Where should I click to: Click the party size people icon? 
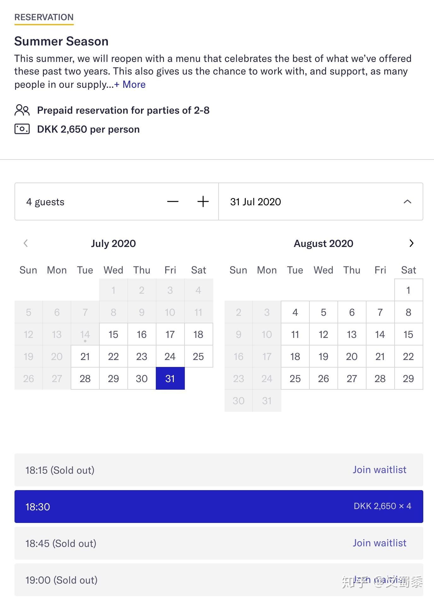click(22, 110)
